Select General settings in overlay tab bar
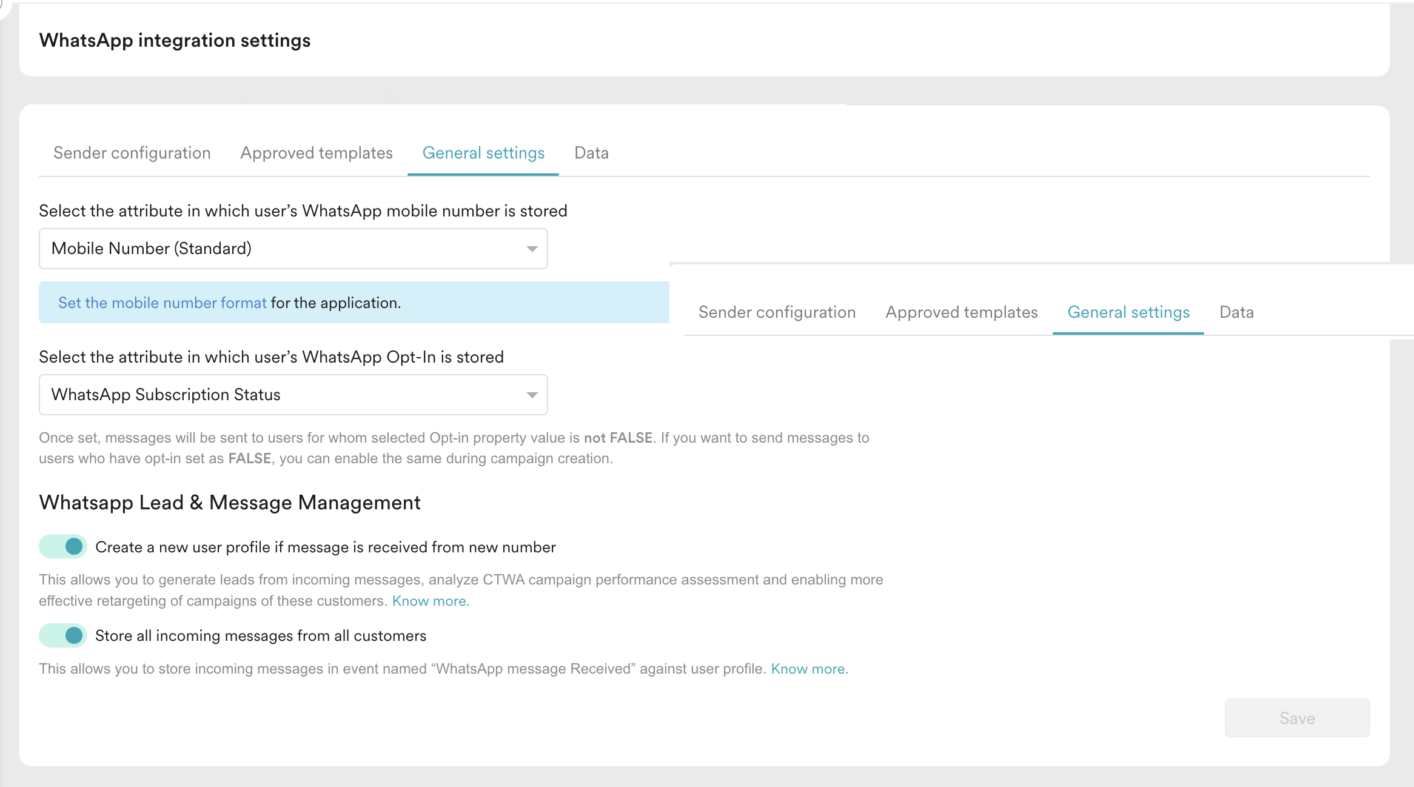1414x787 pixels. tap(1128, 312)
